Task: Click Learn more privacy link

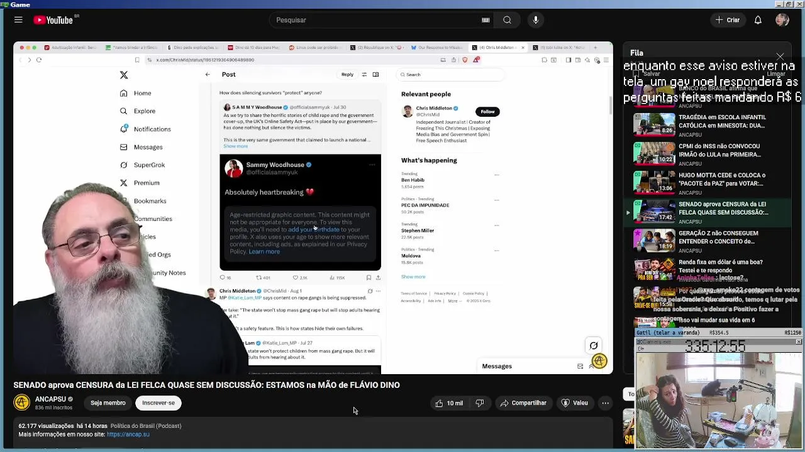Action: point(264,252)
